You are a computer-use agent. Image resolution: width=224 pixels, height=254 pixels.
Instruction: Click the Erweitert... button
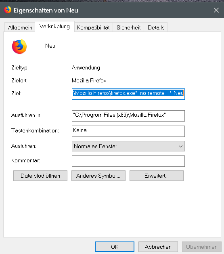157,176
